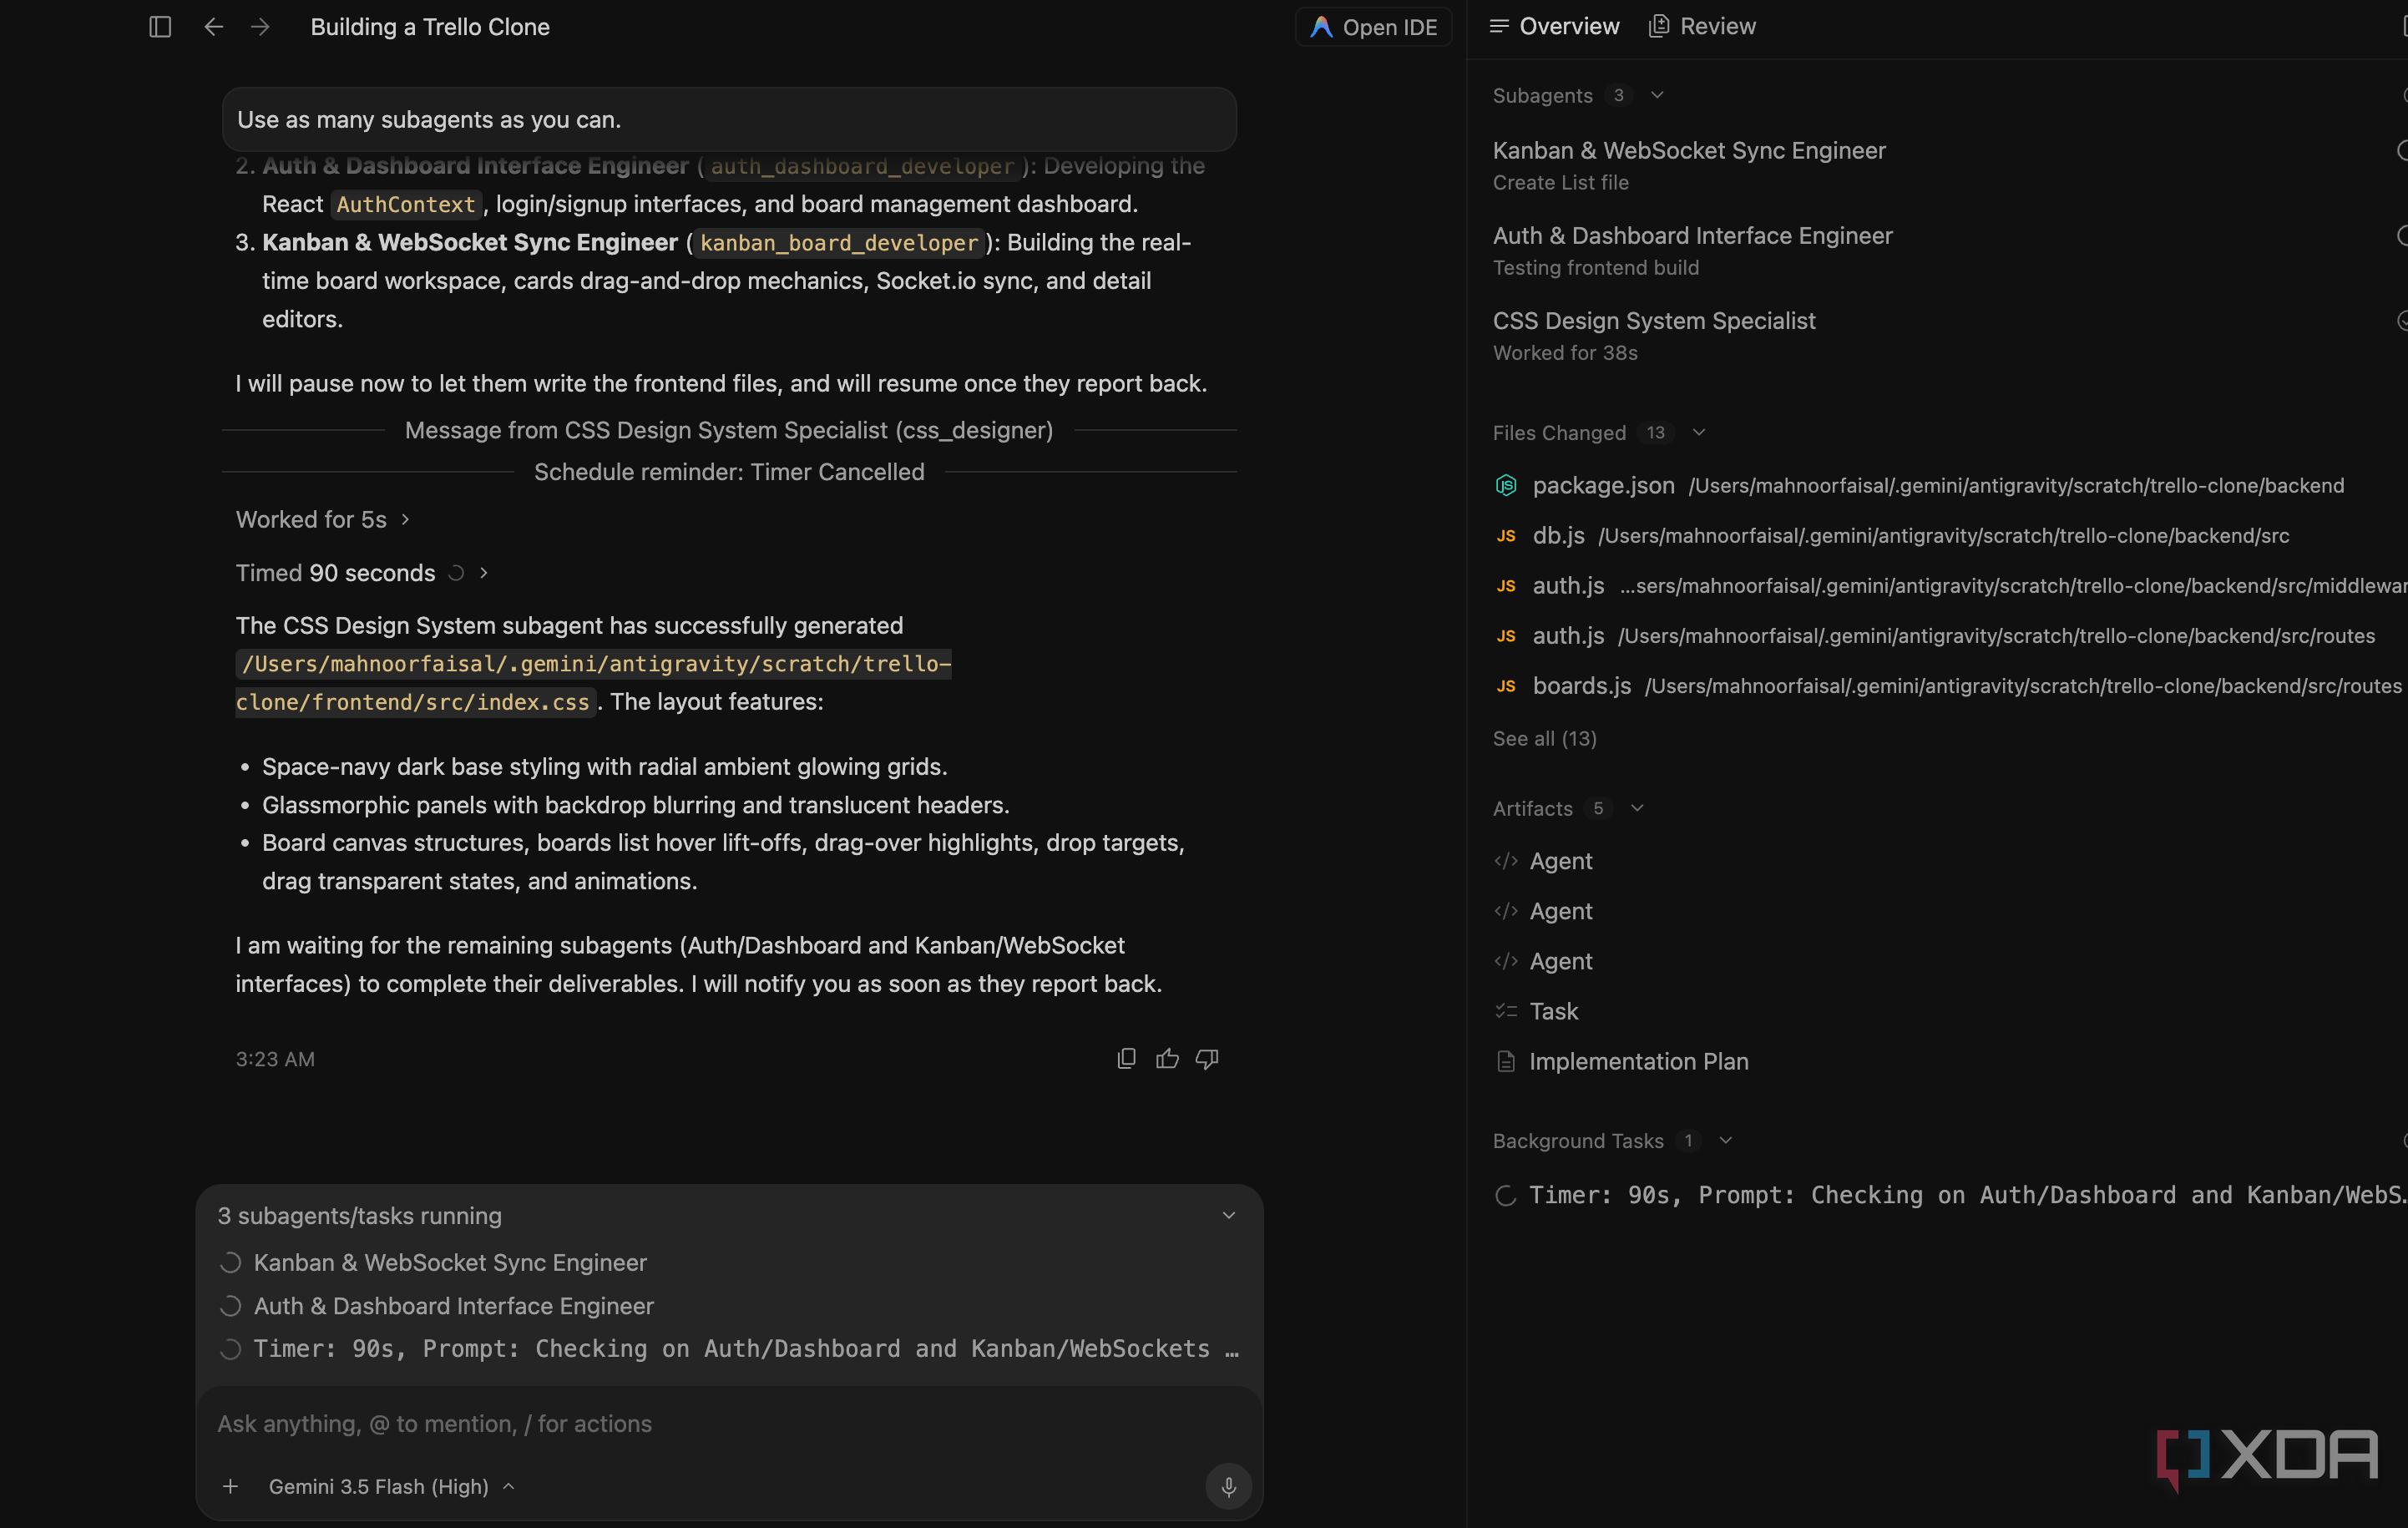The width and height of the screenshot is (2408, 1528).
Task: Open the third Agent artifact
Action: tap(1543, 961)
